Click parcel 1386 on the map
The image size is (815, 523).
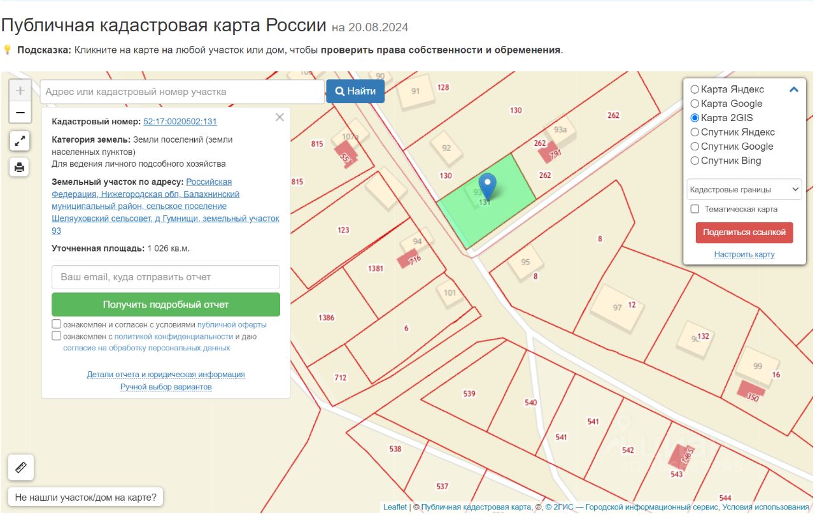click(326, 318)
